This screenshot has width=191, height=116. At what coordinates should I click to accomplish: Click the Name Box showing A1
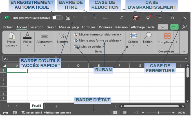15,59
